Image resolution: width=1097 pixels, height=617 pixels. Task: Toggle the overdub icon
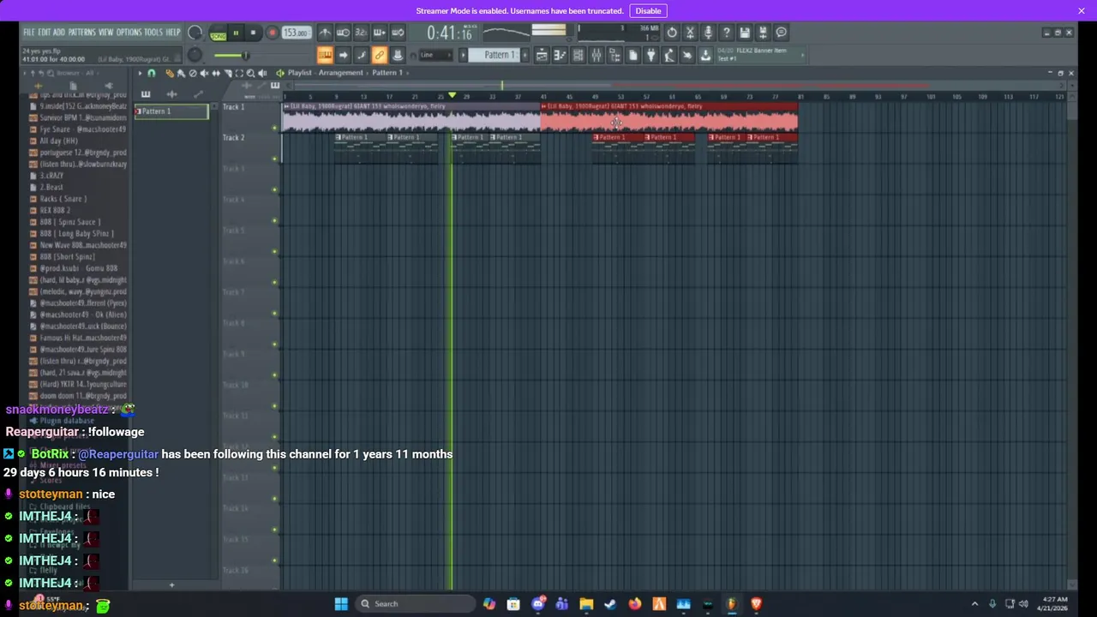click(x=379, y=33)
